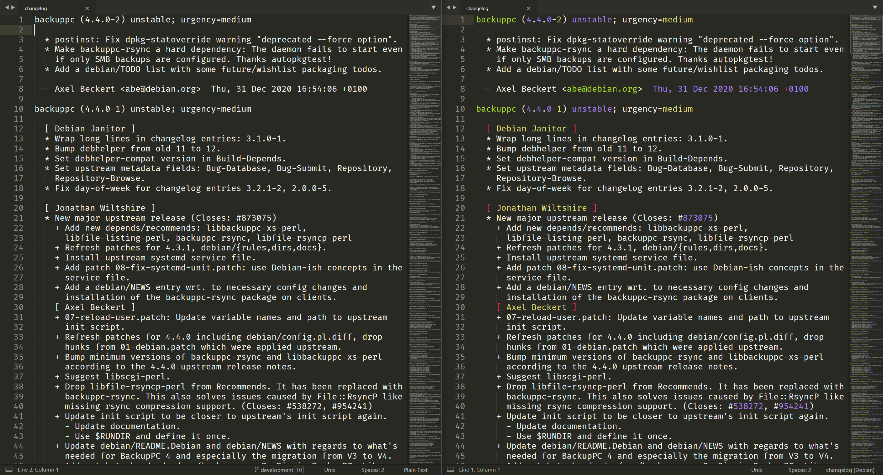
Task: Open the left status bar's panel switcher
Action: pyautogui.click(x=9, y=469)
